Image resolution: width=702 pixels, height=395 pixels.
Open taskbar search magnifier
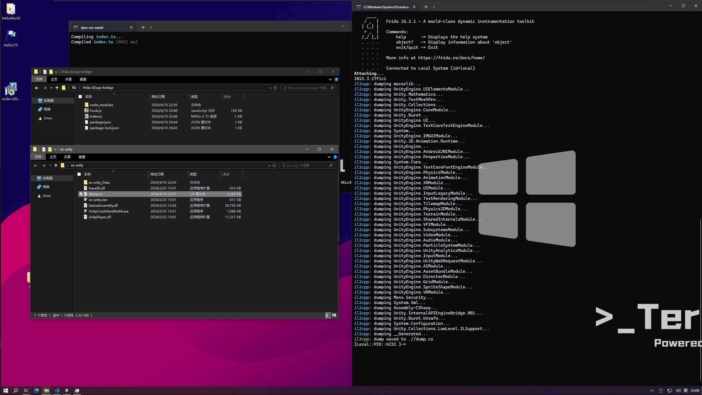[x=16, y=391]
